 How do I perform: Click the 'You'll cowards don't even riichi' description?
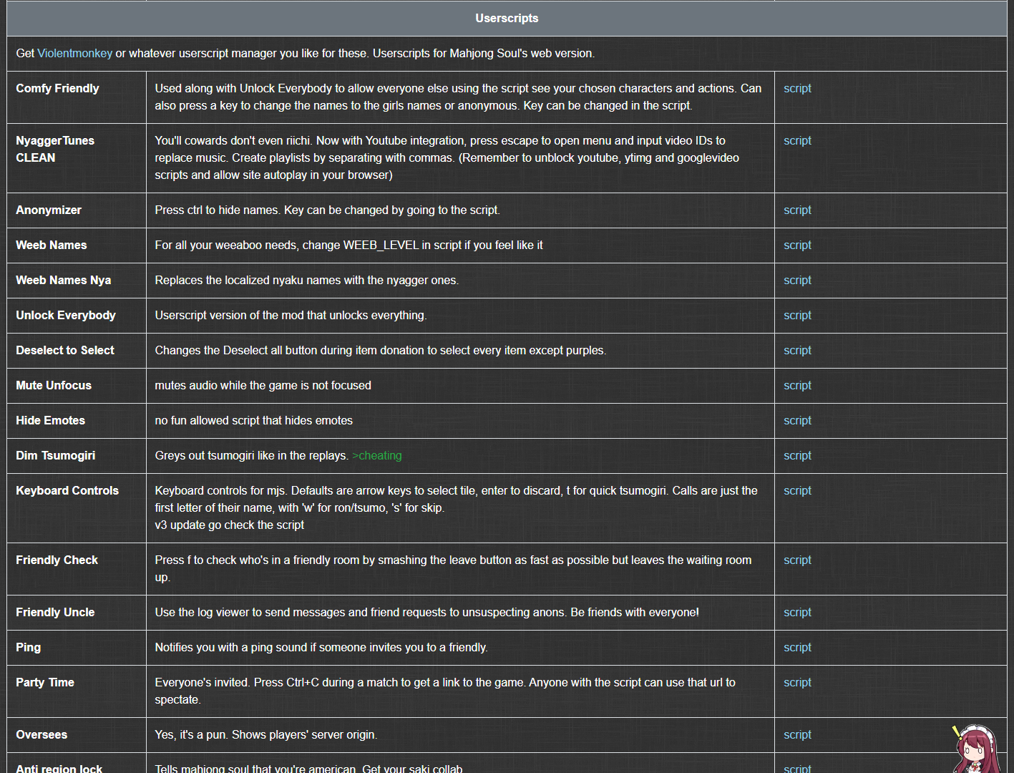pos(447,157)
